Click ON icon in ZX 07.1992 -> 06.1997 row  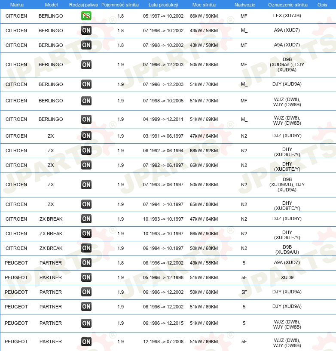click(86, 165)
